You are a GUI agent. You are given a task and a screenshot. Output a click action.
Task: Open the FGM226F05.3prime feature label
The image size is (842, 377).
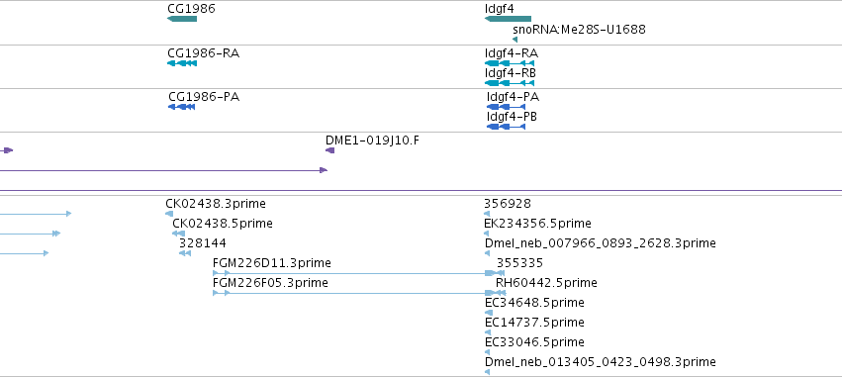(x=270, y=282)
